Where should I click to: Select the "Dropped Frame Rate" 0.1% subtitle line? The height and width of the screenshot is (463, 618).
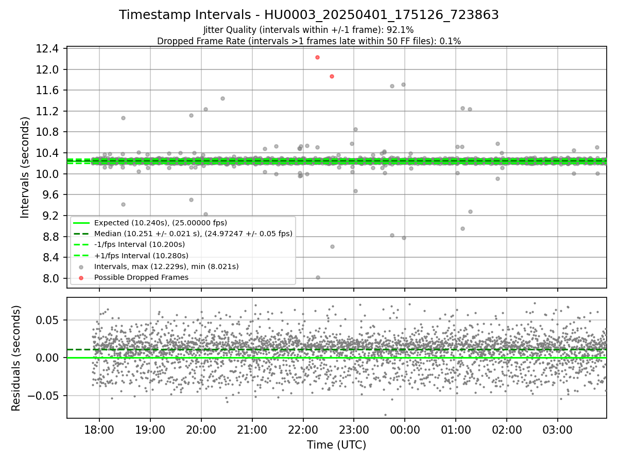[309, 41]
